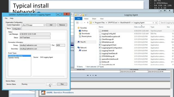Viewport: 174px width, 97px height.
Task: Click the SAML Service Providers icon
Action: tap(43, 92)
